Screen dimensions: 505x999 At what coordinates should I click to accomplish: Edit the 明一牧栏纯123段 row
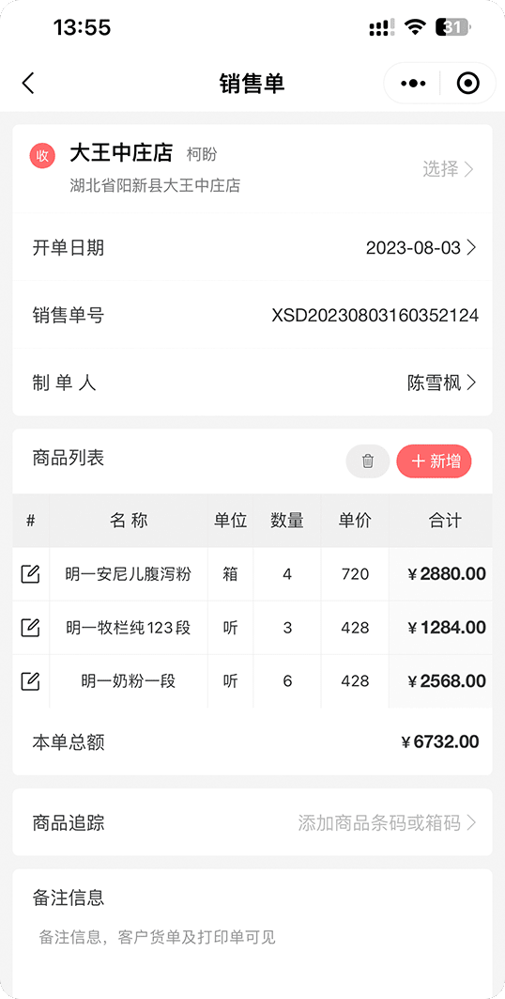tap(31, 628)
